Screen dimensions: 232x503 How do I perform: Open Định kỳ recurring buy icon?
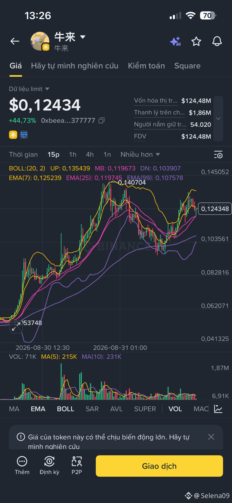click(x=49, y=461)
